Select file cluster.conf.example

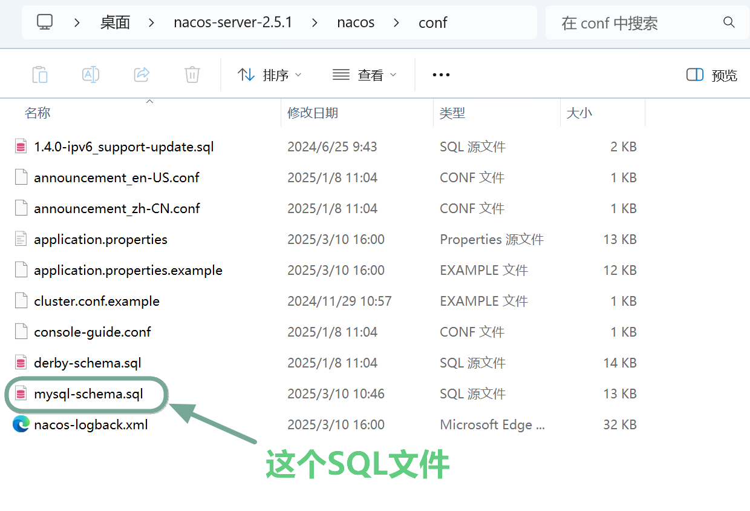97,301
